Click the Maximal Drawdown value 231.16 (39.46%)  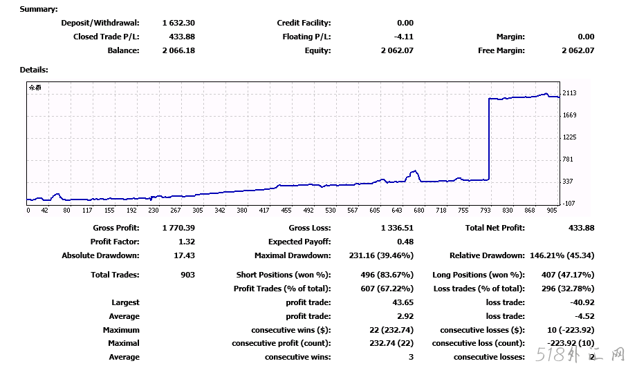click(381, 255)
